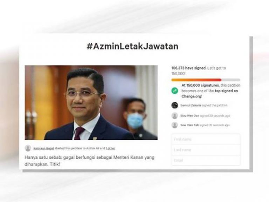Click the Kerajaan Gagal author avatar
Image resolution: width=269 pixels, height=202 pixels.
[28, 148]
